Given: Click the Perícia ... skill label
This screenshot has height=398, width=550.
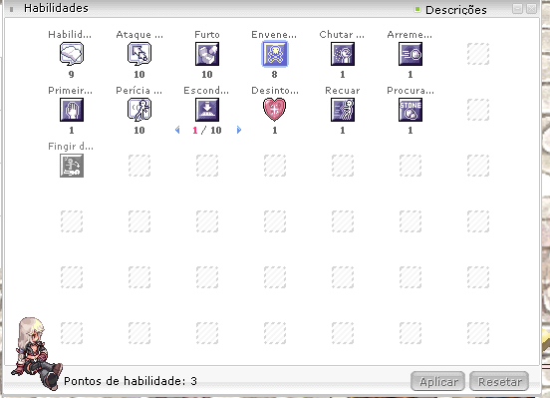Looking at the screenshot, I should click(139, 91).
